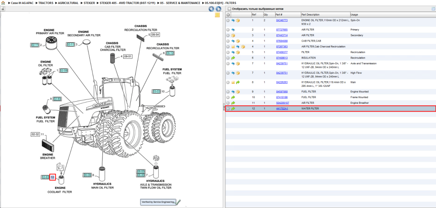
Task: Sort by the Usage column header
Action: coord(393,15)
